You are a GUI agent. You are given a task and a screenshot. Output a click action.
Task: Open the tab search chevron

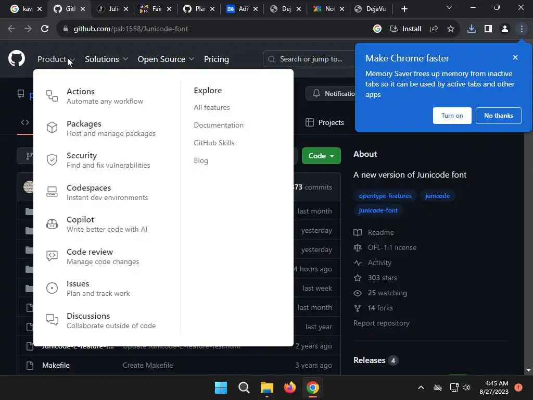coord(449,7)
